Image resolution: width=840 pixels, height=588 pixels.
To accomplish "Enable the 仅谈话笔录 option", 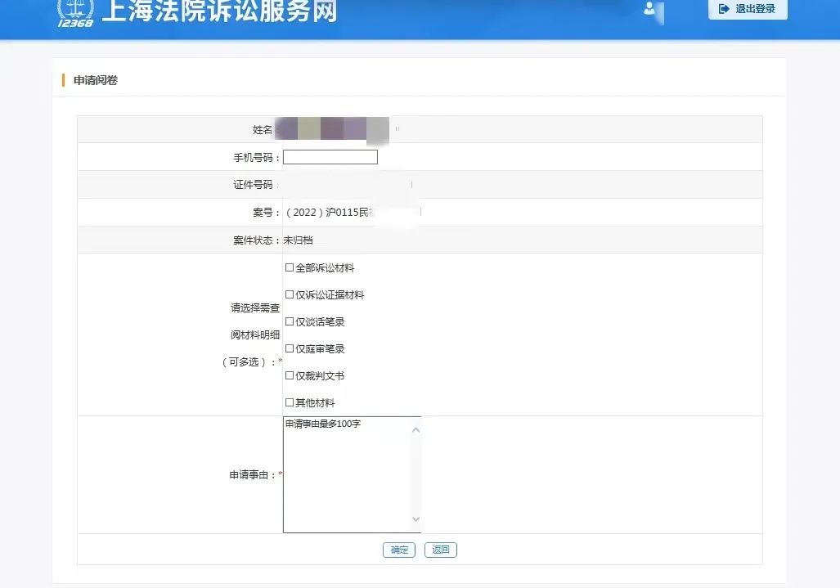I will point(290,321).
